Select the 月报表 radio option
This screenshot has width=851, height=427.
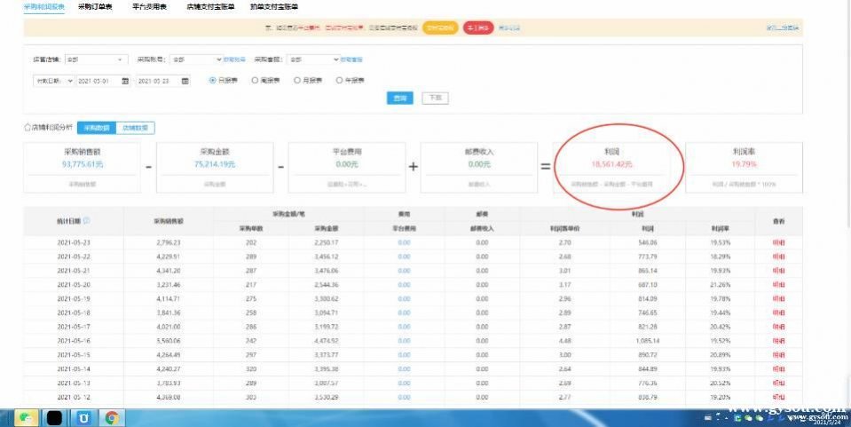(297, 81)
